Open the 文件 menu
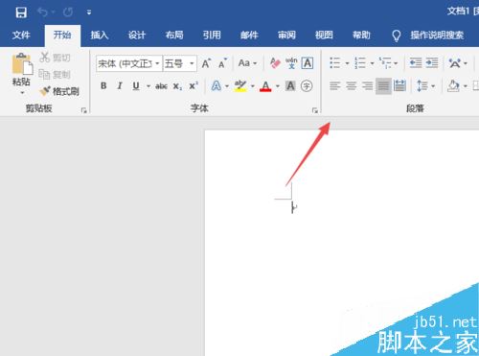Screen dimensions: 479x356 pyautogui.click(x=21, y=35)
